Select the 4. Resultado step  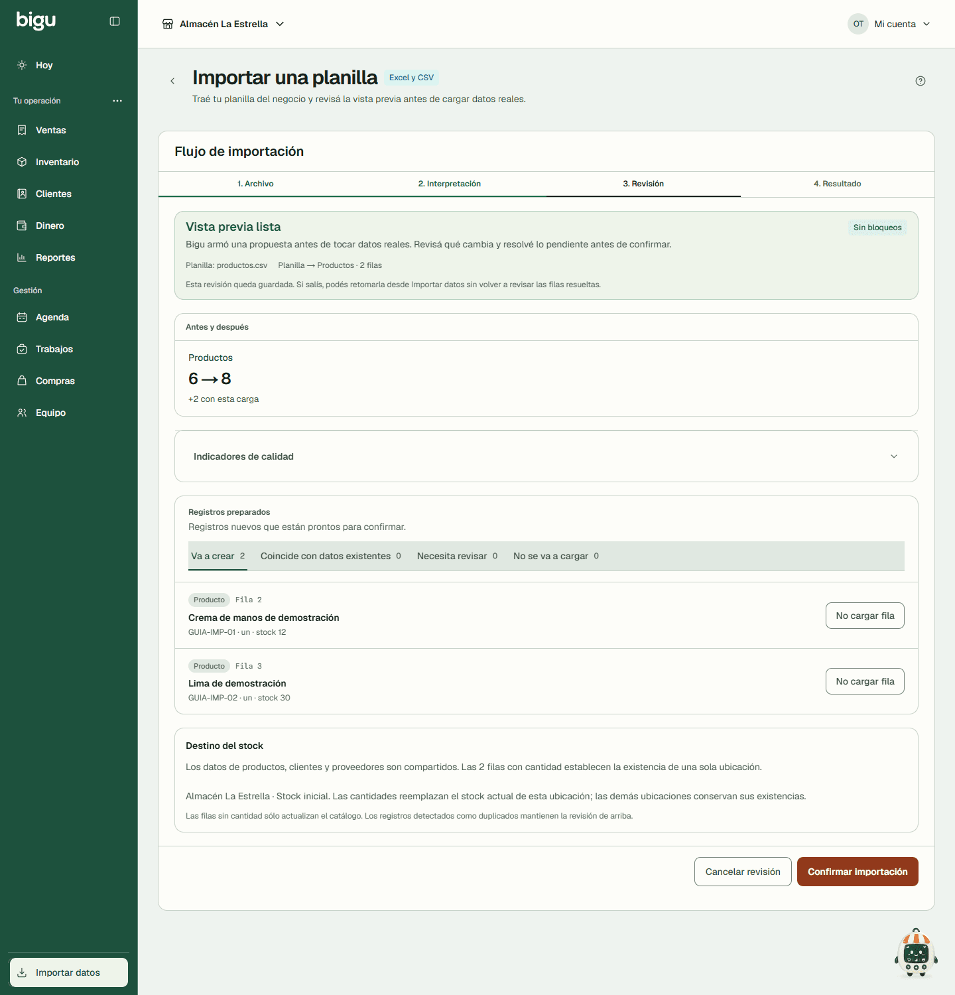(x=838, y=184)
